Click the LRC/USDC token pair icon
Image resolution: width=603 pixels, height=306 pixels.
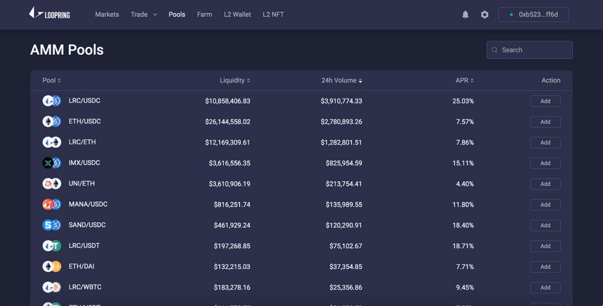52,101
